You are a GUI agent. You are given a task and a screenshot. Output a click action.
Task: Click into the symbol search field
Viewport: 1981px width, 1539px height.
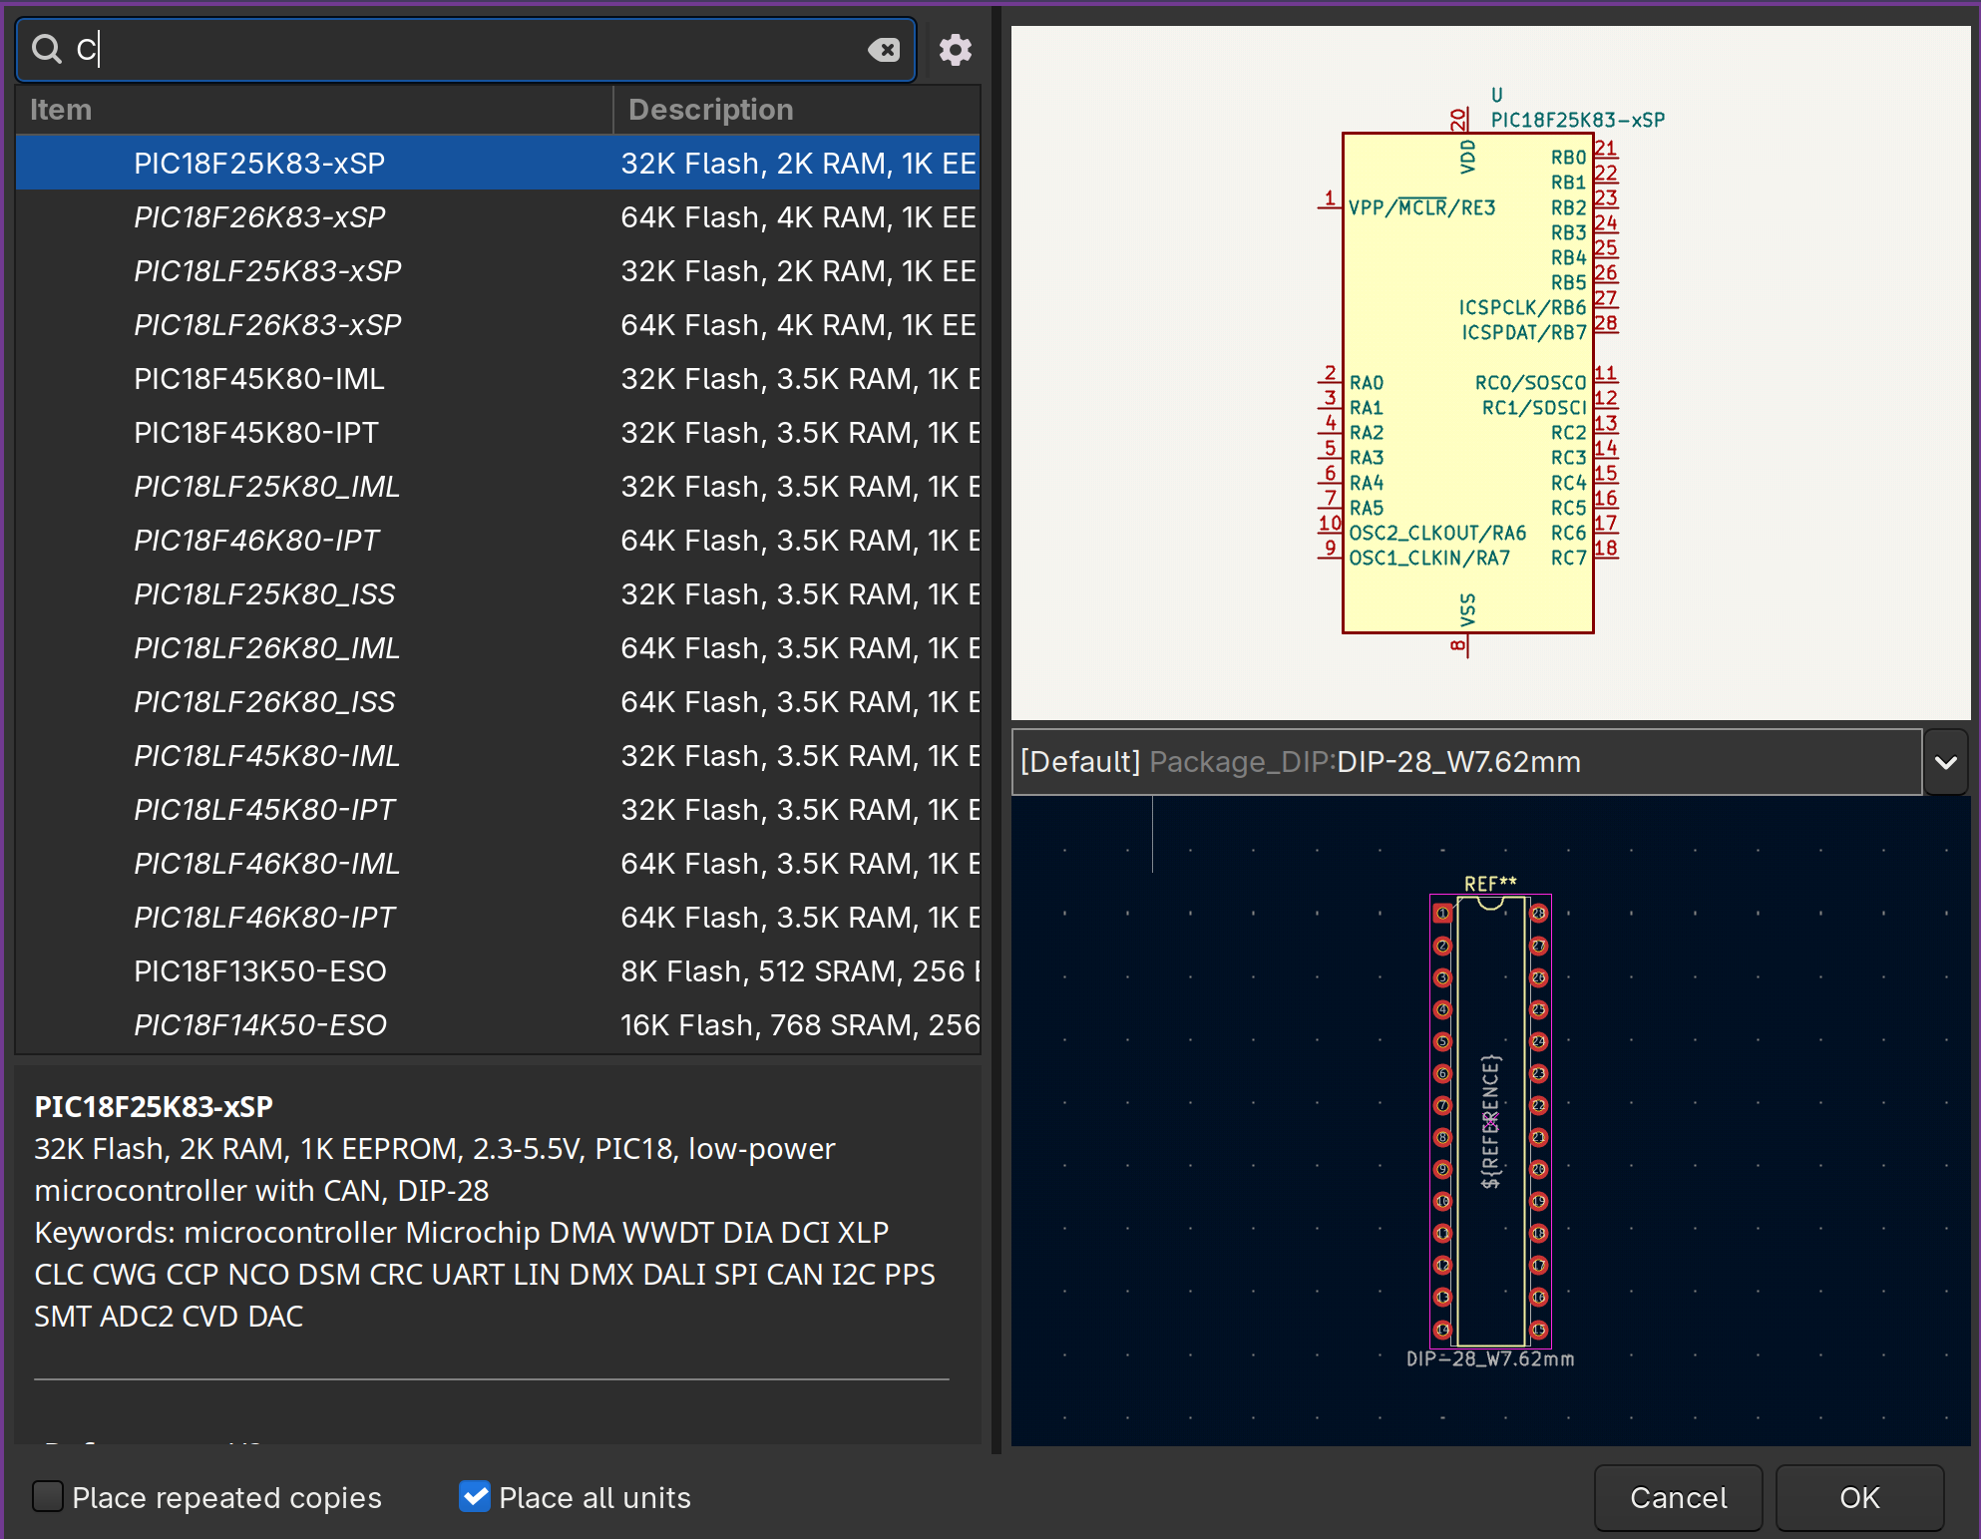pos(464,49)
